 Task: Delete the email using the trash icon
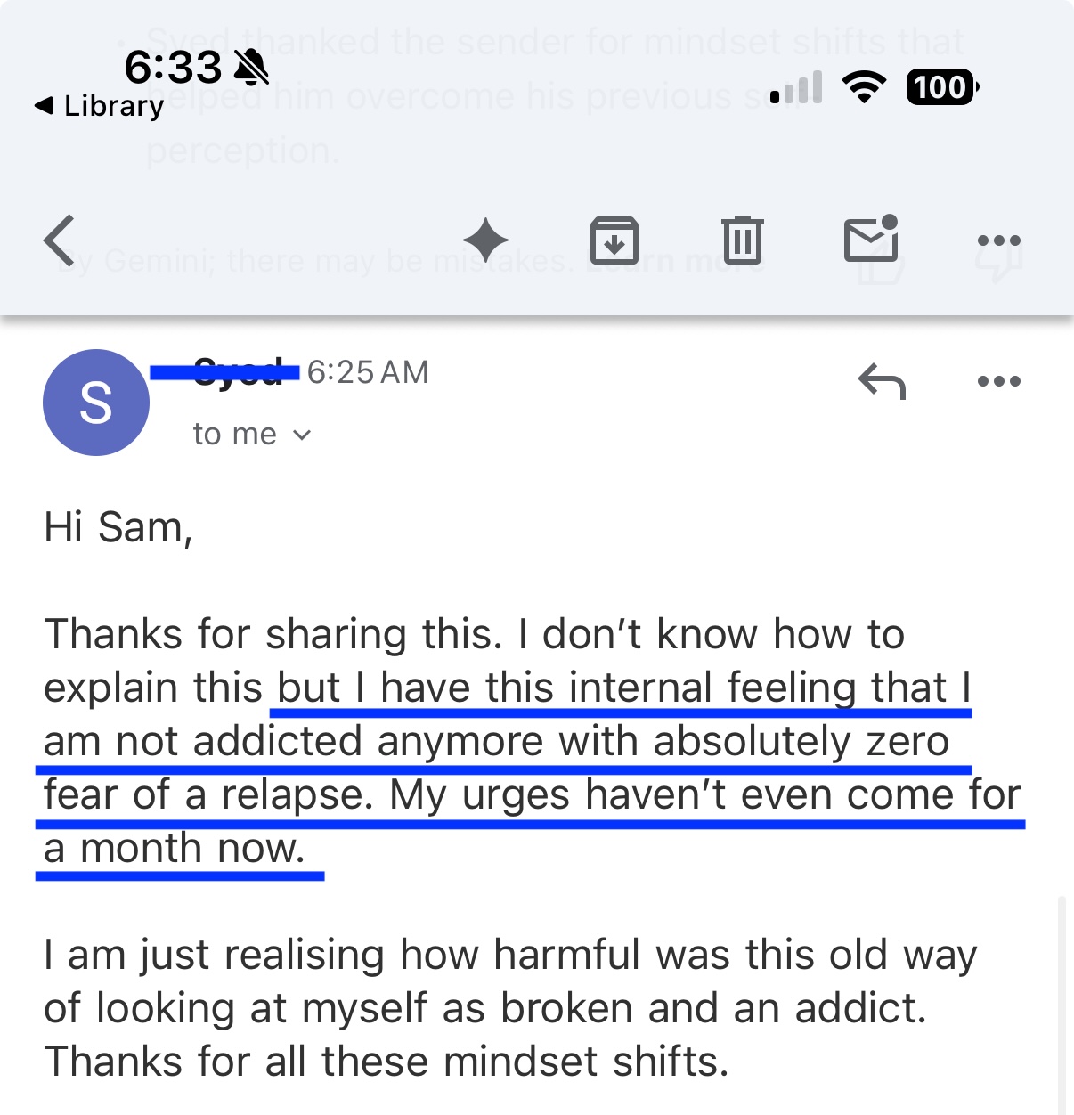pos(742,240)
